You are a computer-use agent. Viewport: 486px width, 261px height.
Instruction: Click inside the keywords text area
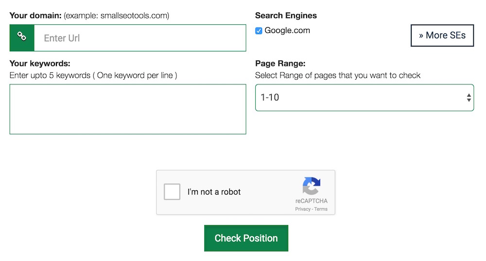tap(128, 109)
